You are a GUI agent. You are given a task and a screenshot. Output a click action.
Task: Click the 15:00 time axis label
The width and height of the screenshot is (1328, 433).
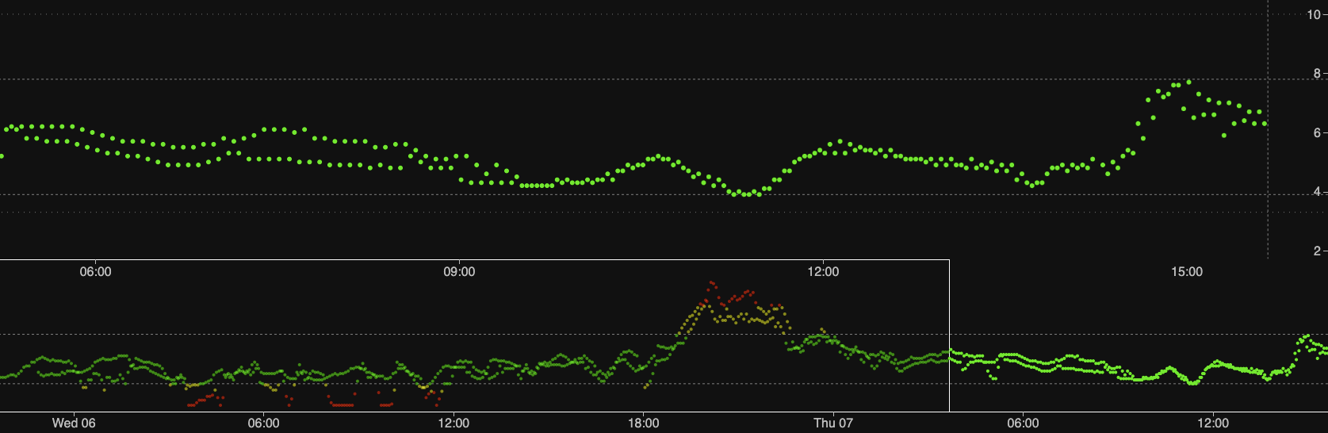coord(1187,272)
